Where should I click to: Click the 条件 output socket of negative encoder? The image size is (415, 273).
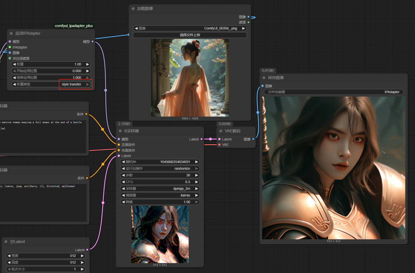(87, 178)
